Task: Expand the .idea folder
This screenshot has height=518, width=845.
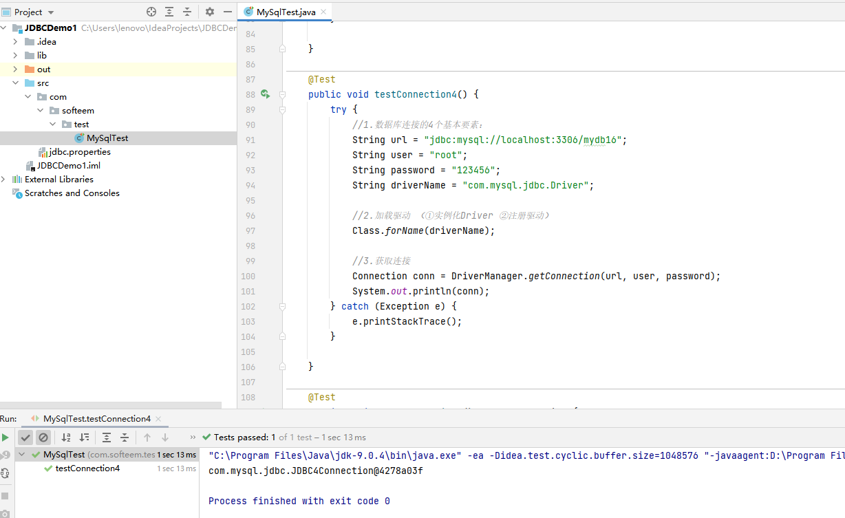Action: pos(15,42)
